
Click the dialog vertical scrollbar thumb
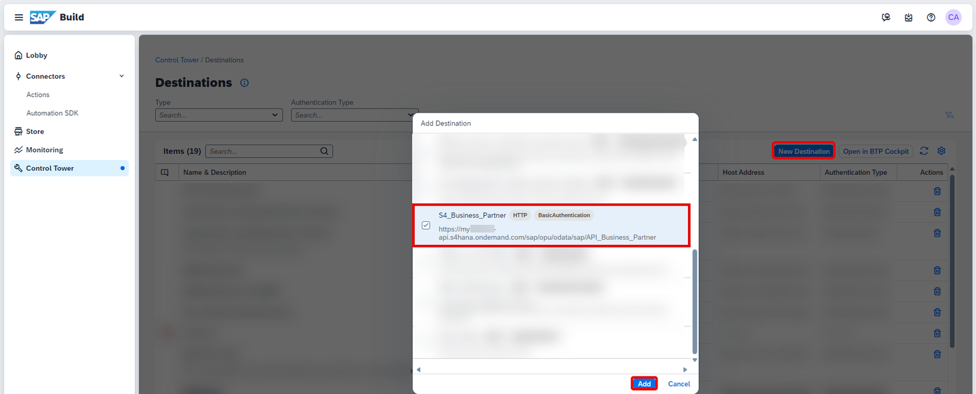coord(694,300)
